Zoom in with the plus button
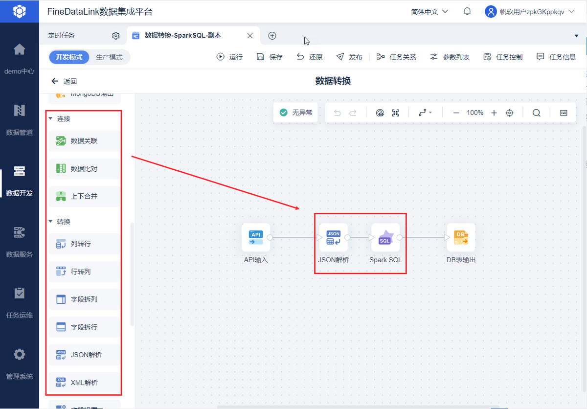 click(x=494, y=113)
